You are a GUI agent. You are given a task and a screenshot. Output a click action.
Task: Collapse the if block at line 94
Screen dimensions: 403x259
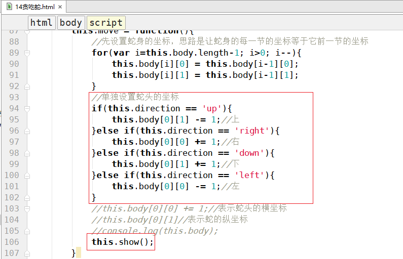[26, 108]
